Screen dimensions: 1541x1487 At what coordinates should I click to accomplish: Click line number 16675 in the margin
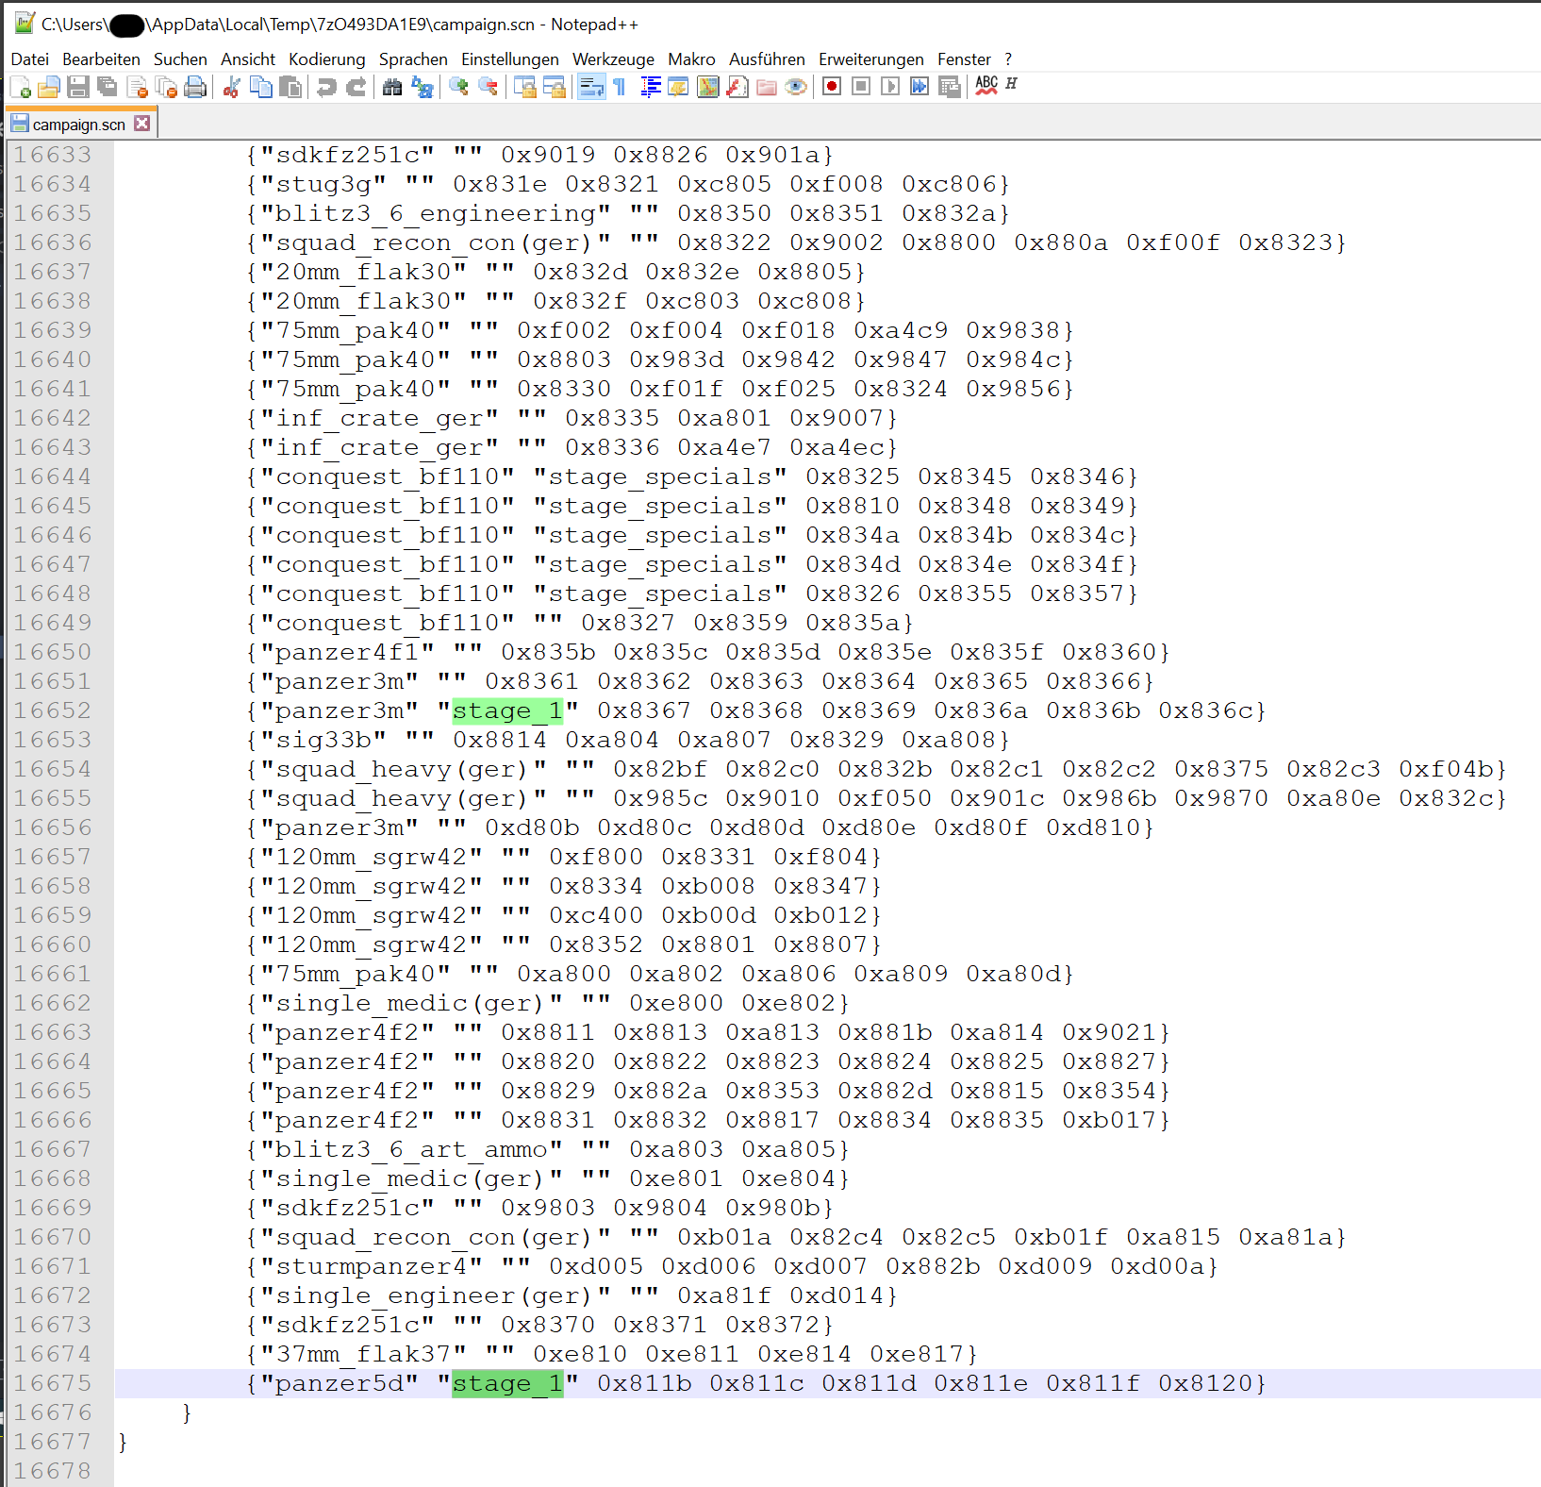click(x=53, y=1383)
